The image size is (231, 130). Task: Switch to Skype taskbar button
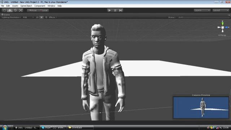click(53, 127)
